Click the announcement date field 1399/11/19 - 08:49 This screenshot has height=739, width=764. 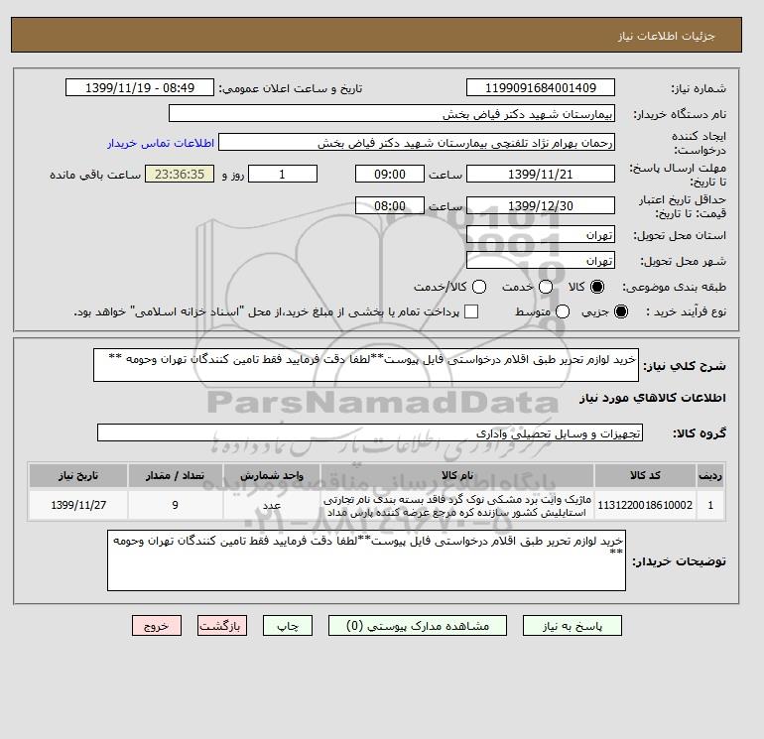(x=140, y=87)
